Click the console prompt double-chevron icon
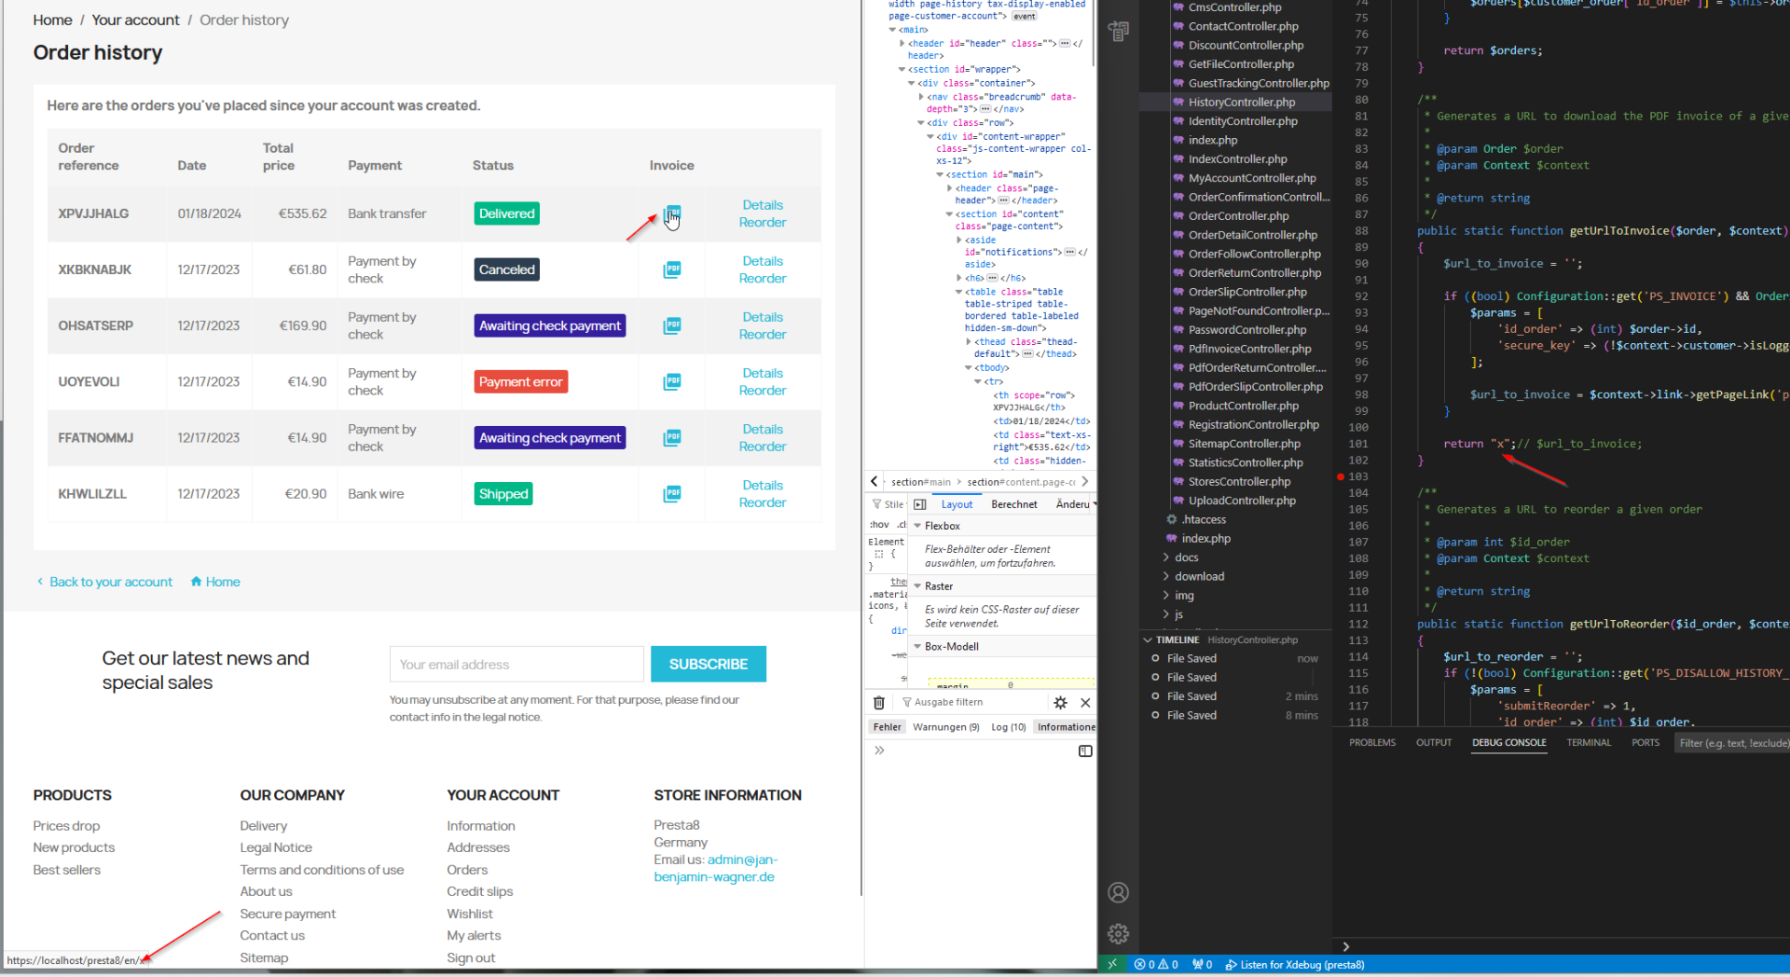The image size is (1790, 977). tap(879, 750)
